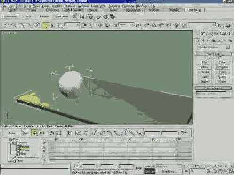Viewport: 234px width, 175px height.
Task: Select the Scale track in tree
Action: 23,154
